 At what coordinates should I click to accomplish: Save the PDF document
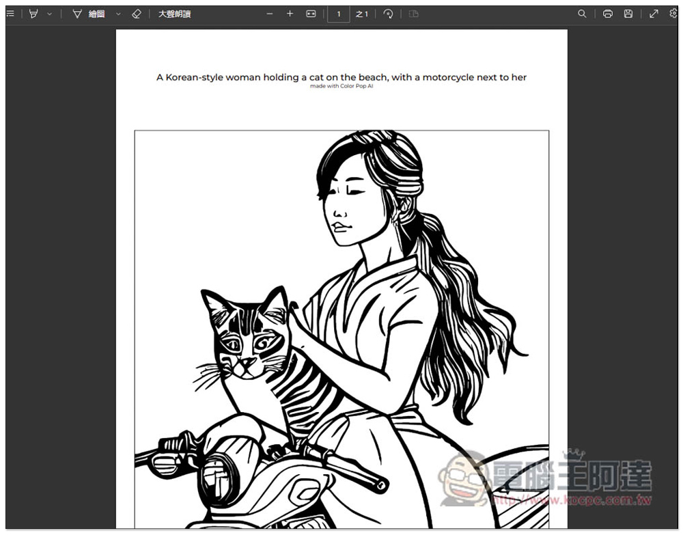[628, 14]
